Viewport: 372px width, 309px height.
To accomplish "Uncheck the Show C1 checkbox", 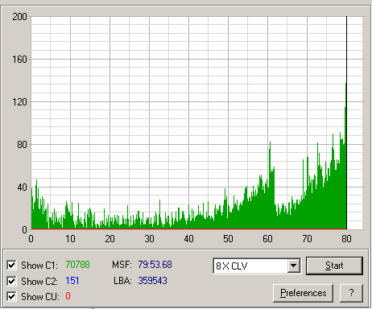I will [x=11, y=265].
